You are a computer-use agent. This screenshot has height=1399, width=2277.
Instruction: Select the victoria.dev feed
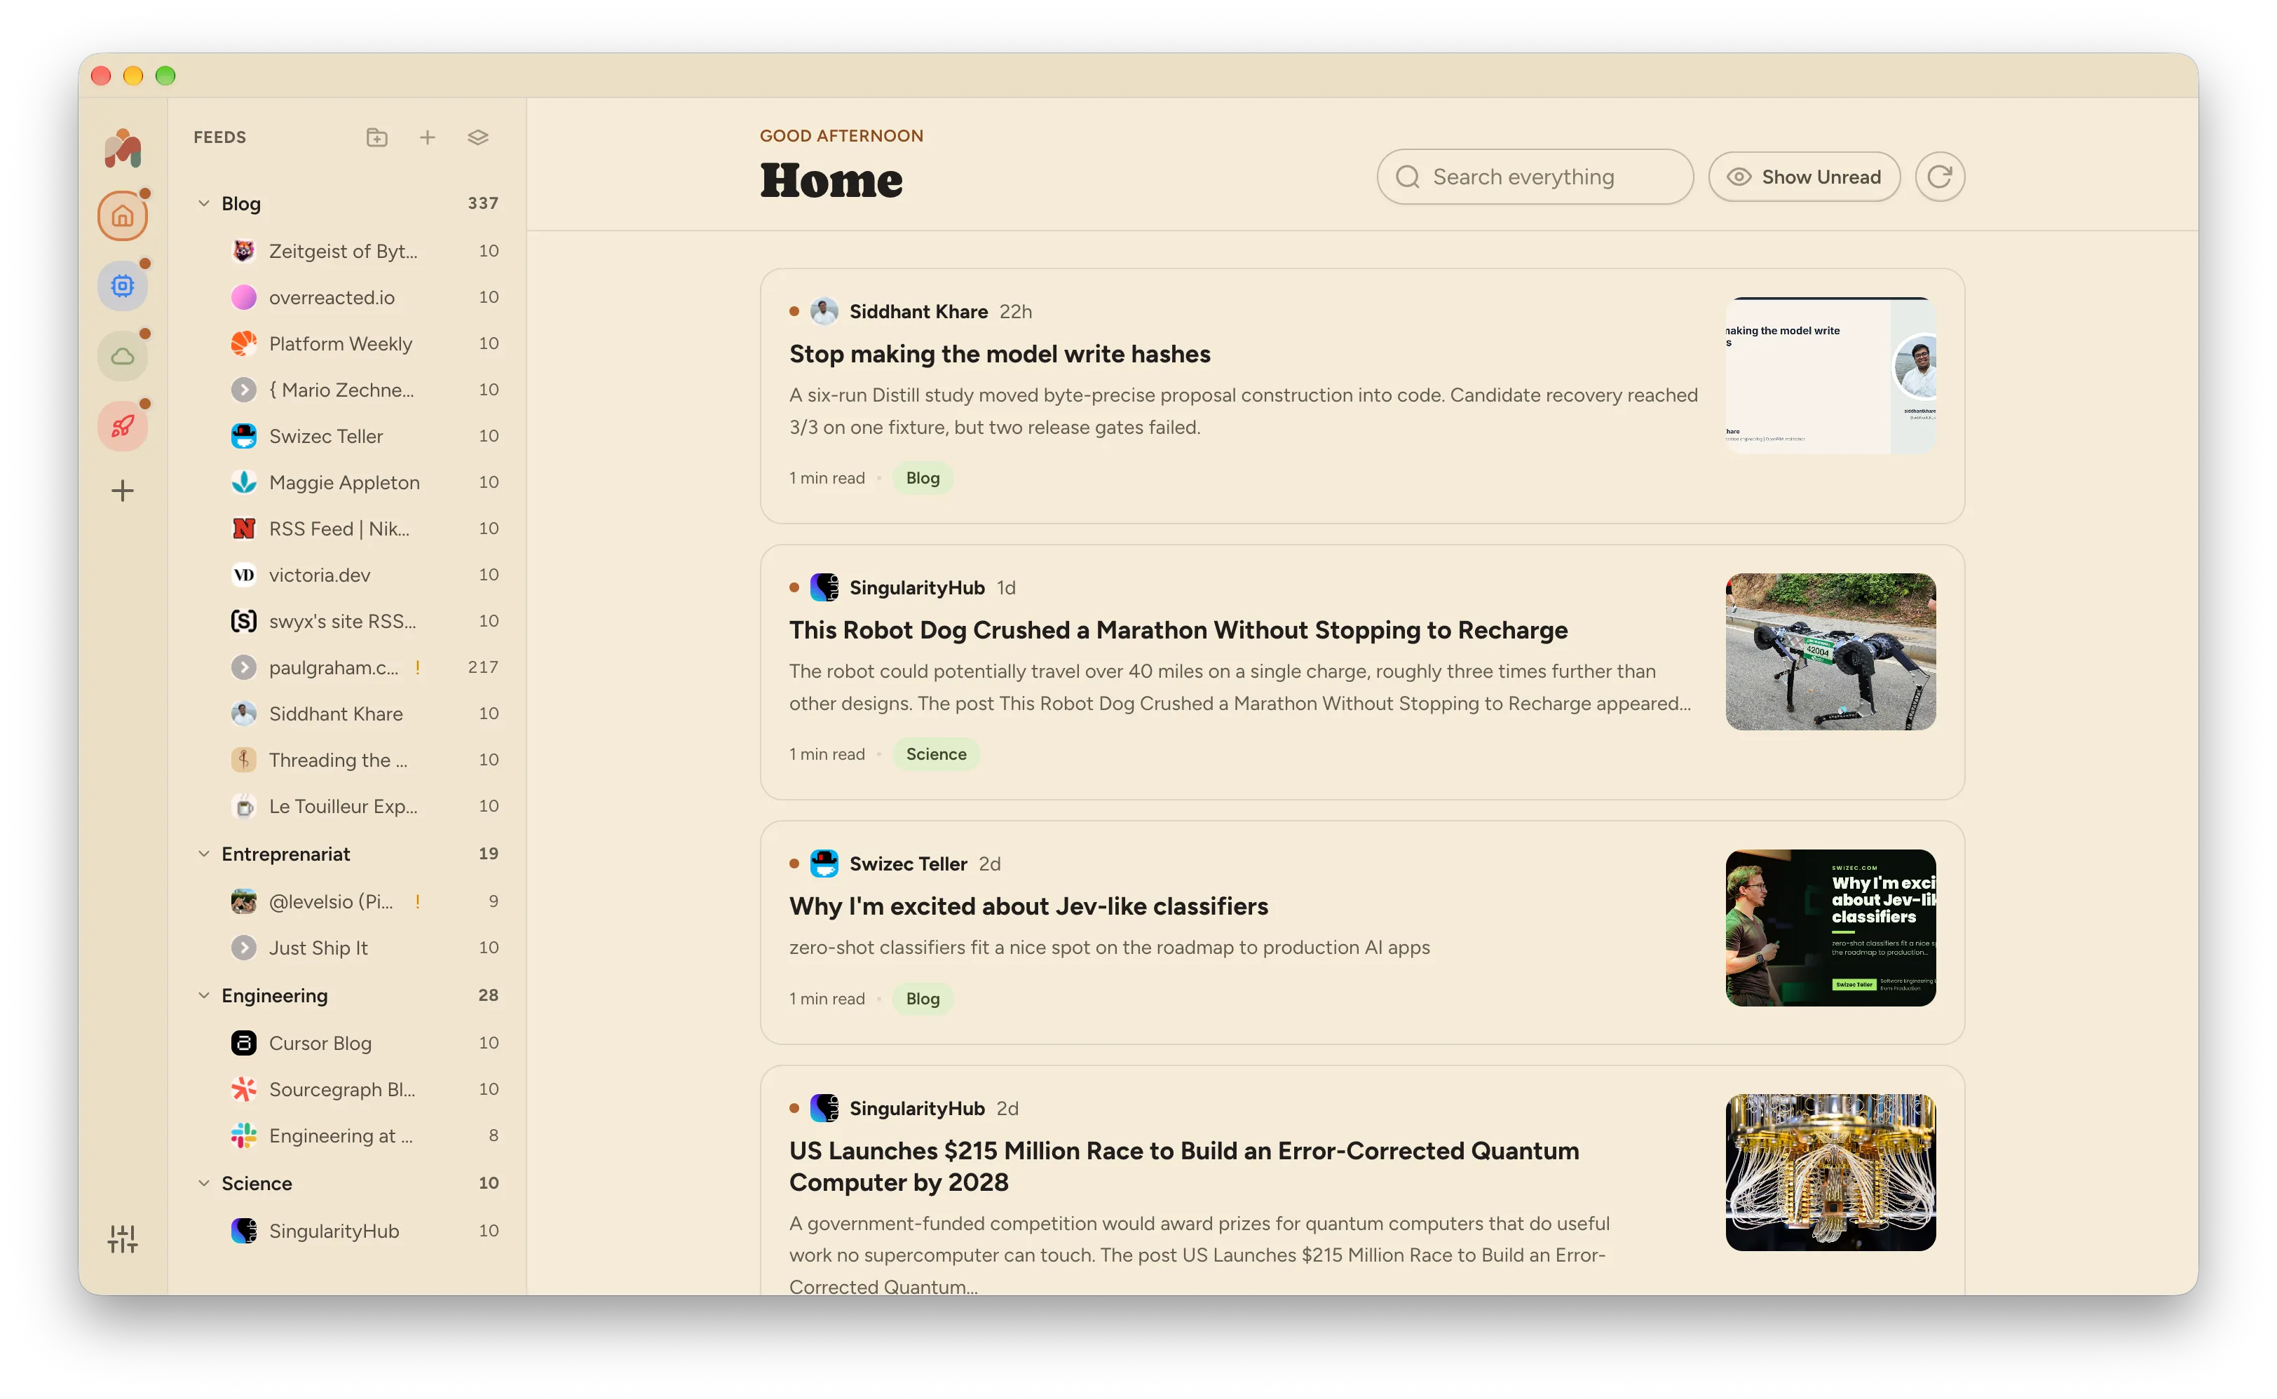365,575
